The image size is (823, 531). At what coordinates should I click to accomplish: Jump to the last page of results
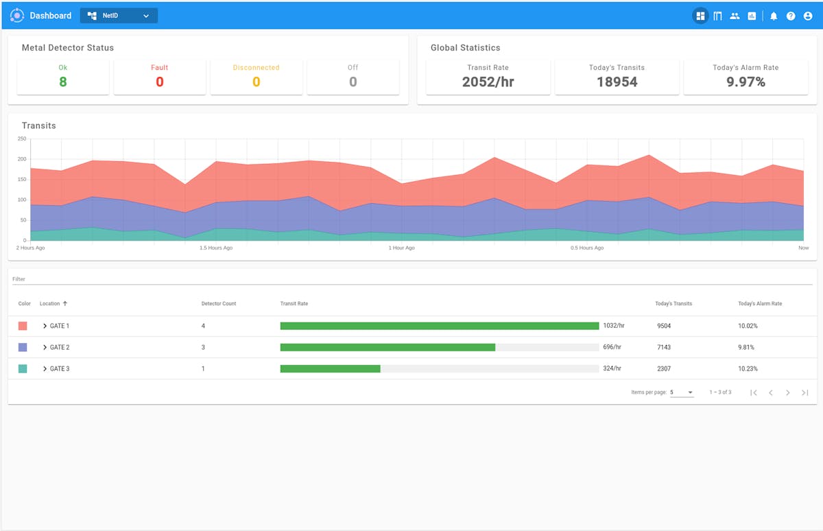804,392
